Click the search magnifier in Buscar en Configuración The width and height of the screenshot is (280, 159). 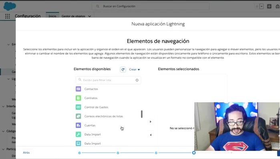[x=97, y=6]
